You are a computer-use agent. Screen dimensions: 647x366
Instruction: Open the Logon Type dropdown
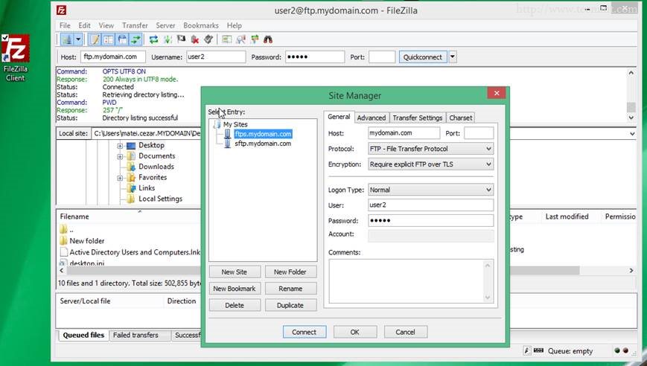[x=430, y=190]
